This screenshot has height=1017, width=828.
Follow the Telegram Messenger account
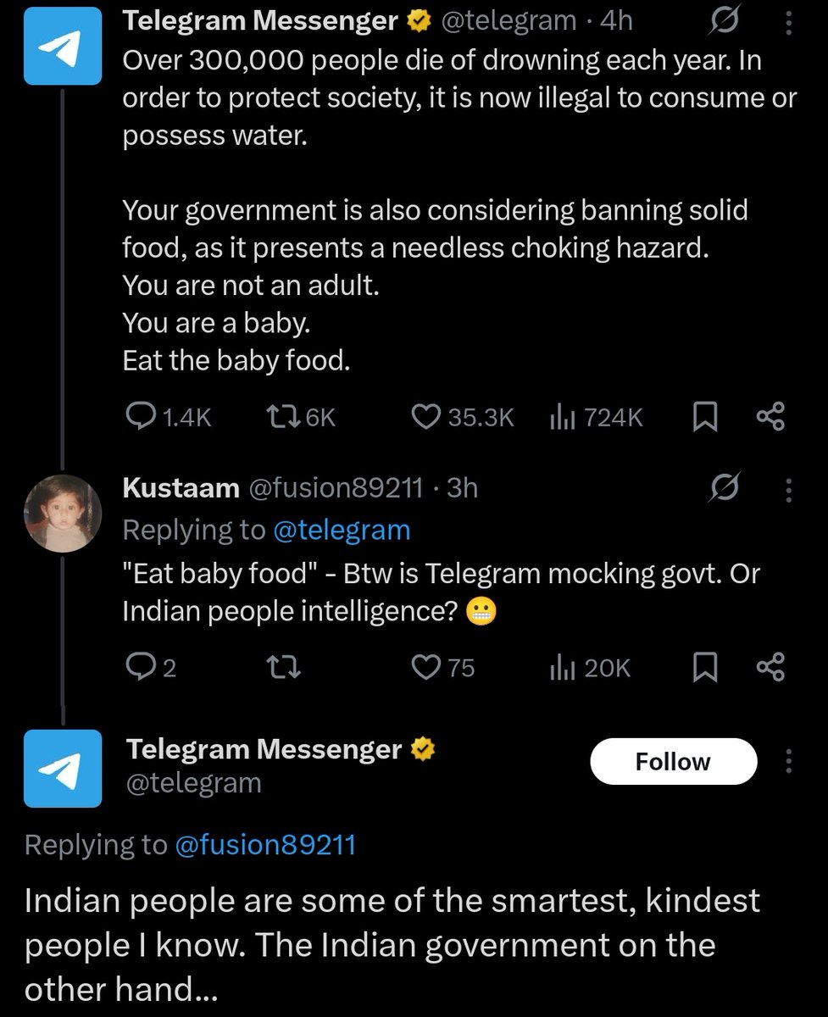673,761
